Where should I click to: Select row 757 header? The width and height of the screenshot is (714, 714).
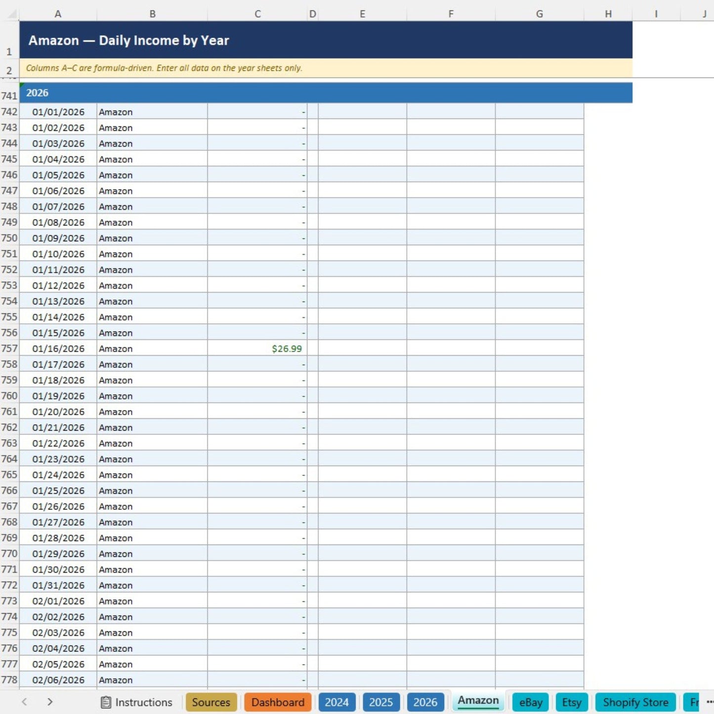(x=9, y=348)
